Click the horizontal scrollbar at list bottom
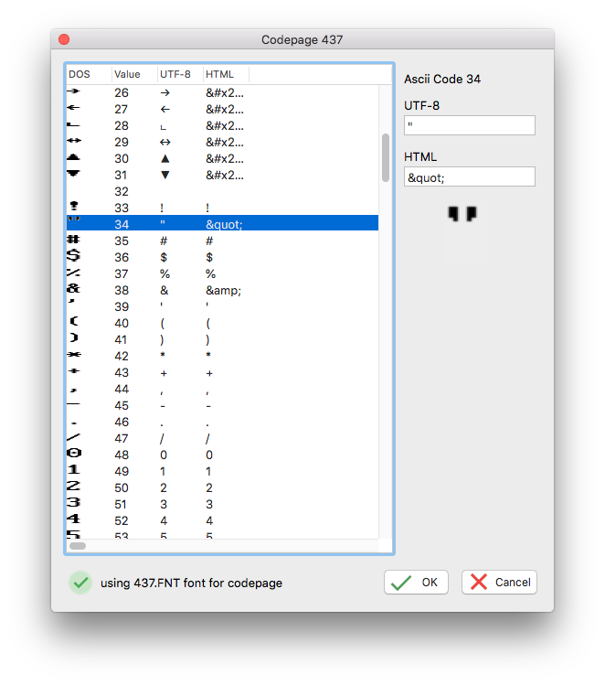 (78, 546)
